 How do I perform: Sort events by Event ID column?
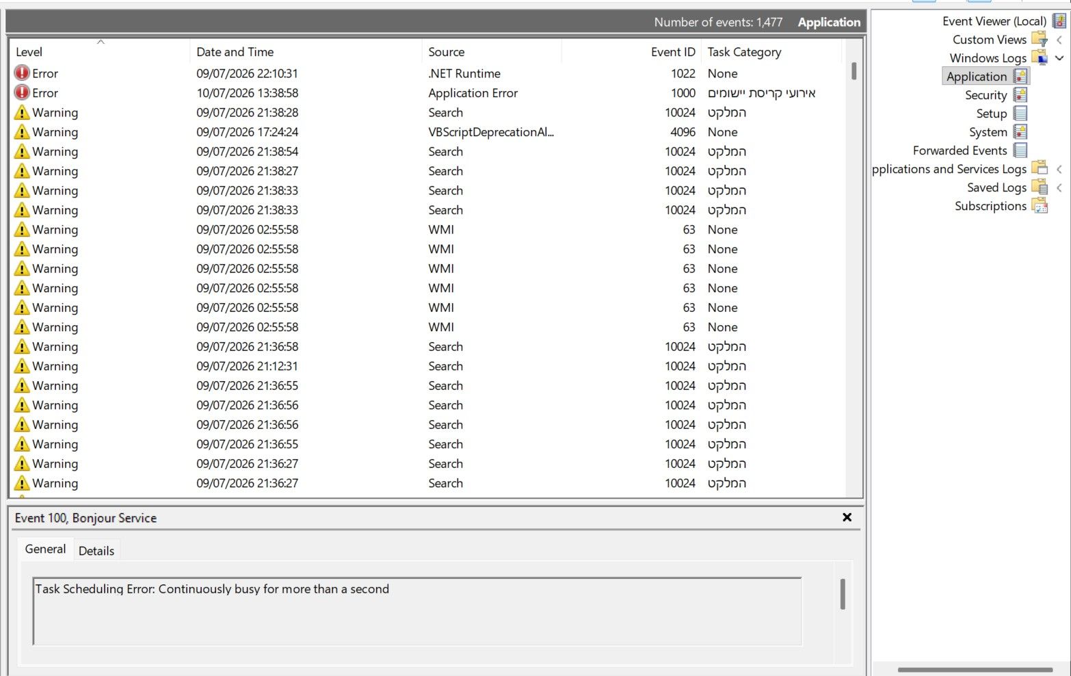(672, 52)
